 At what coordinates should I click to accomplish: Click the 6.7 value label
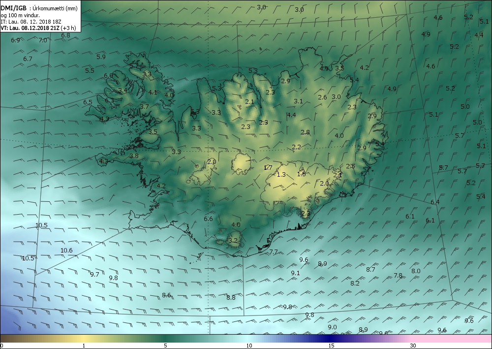pyautogui.click(x=28, y=59)
